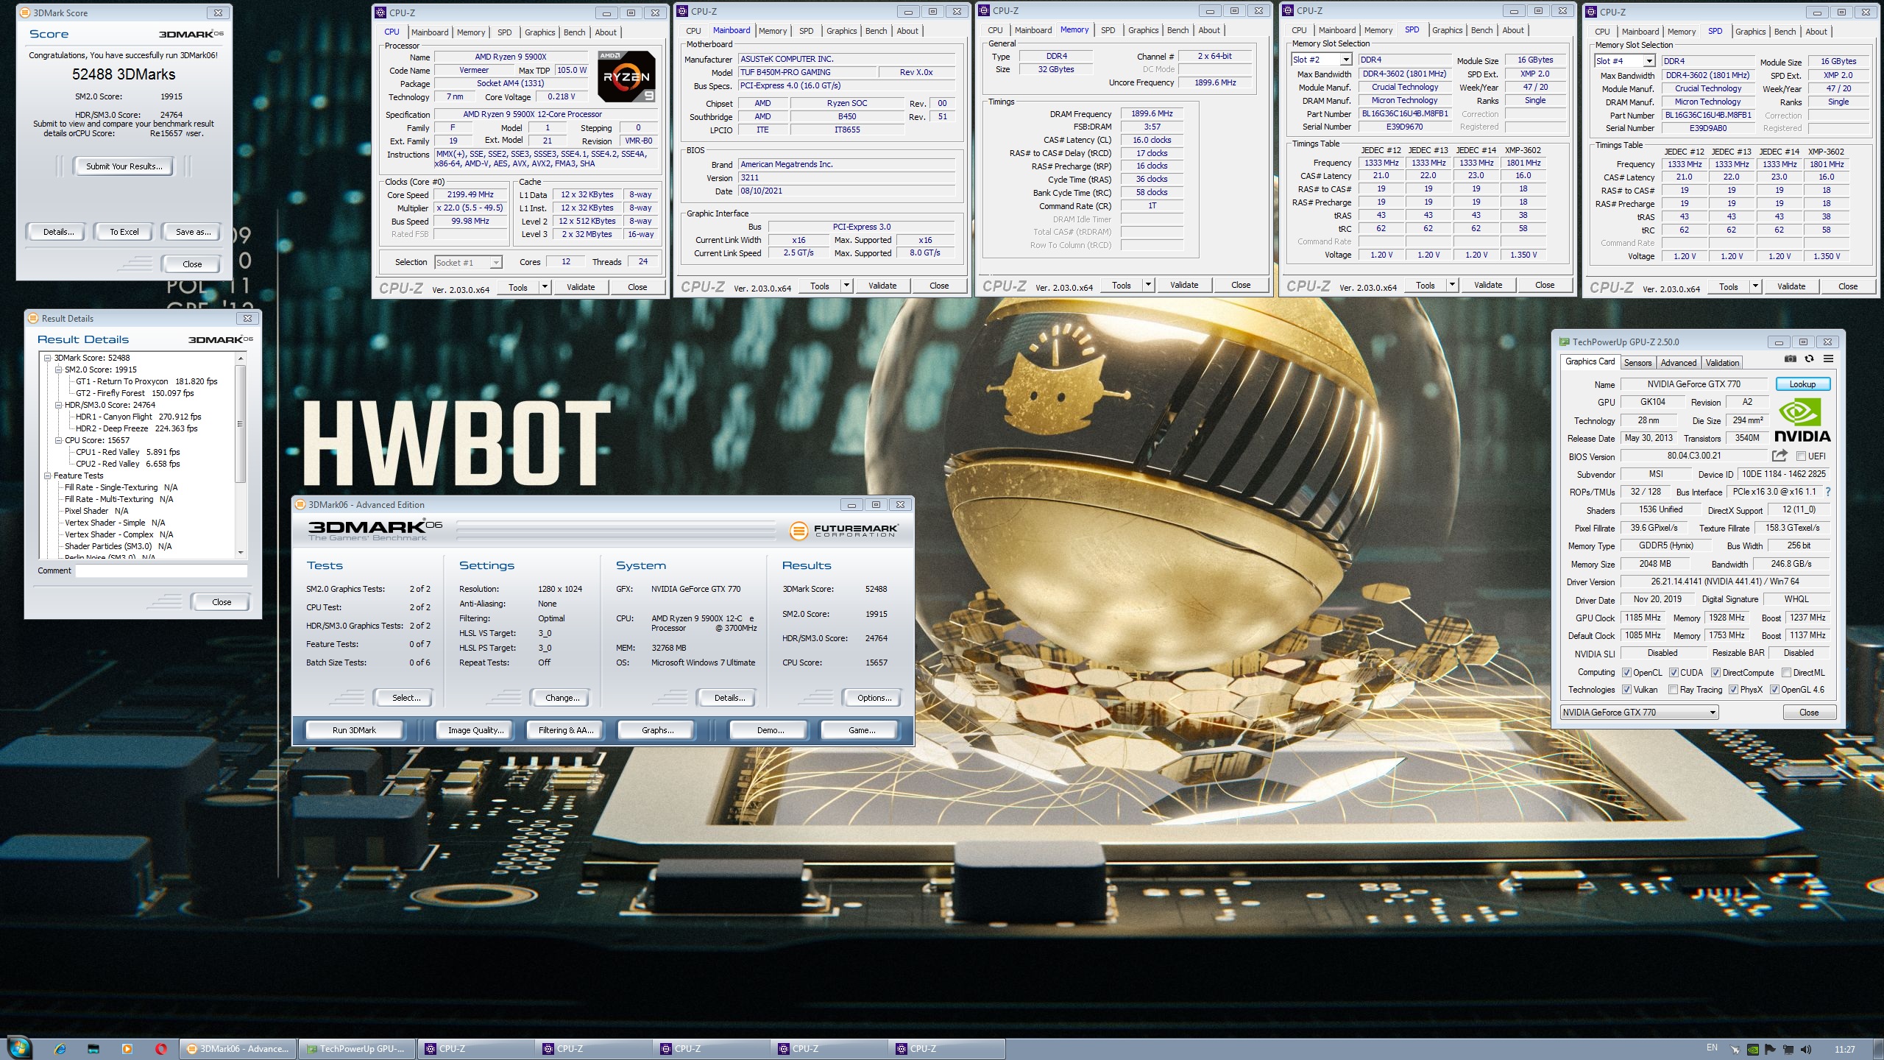Image resolution: width=1884 pixels, height=1060 pixels.
Task: Click the To Excel button
Action: [x=124, y=232]
